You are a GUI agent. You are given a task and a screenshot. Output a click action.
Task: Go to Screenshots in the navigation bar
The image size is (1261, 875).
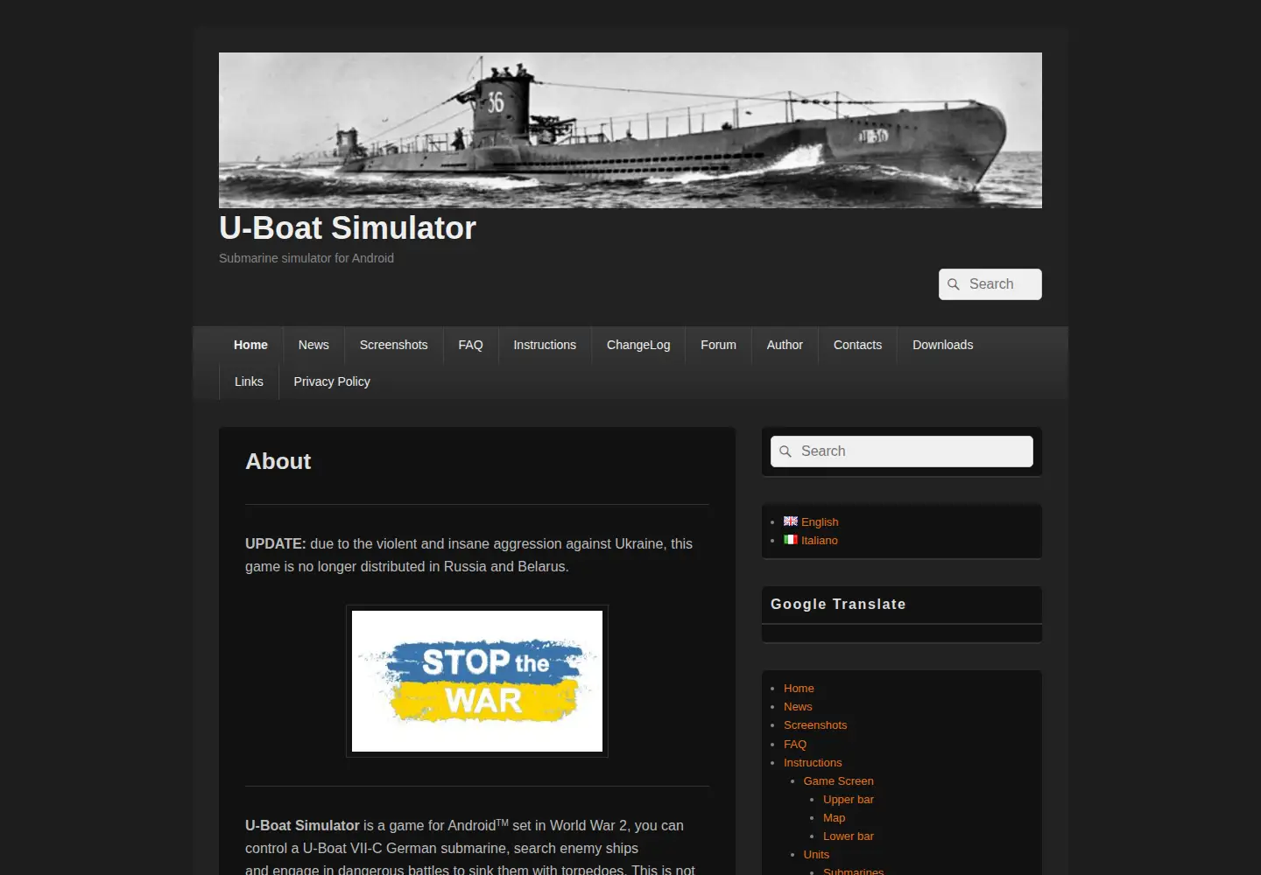394,345
